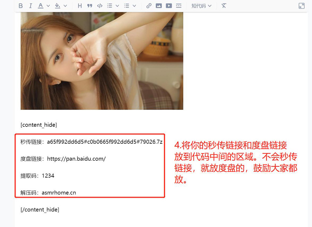This screenshot has height=227, width=312.
Task: Toggle italic formatting
Action: pos(31,6)
